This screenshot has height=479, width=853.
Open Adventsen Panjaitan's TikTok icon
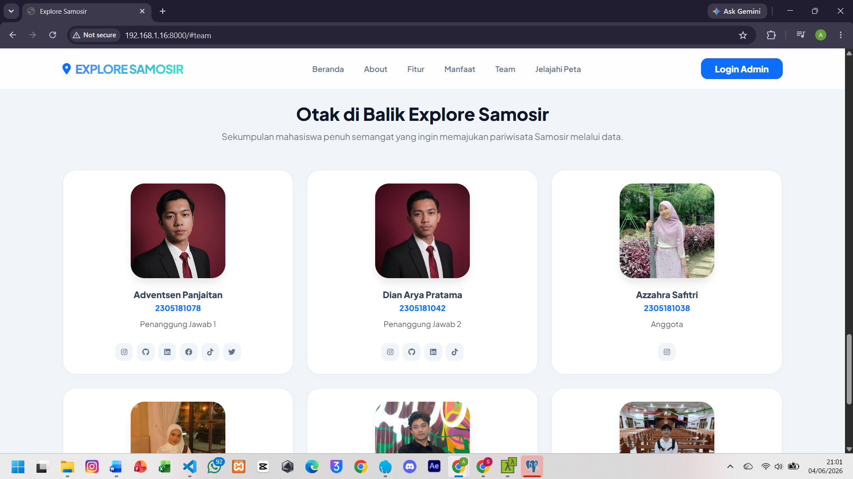point(210,352)
